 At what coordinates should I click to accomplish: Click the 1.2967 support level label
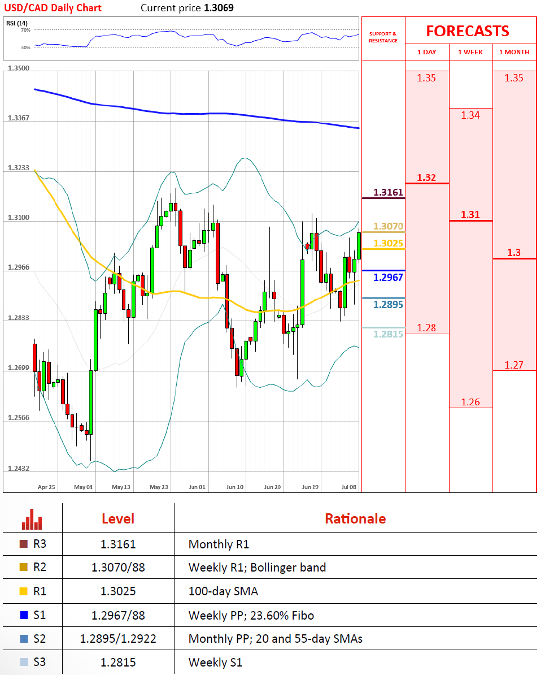click(x=388, y=277)
